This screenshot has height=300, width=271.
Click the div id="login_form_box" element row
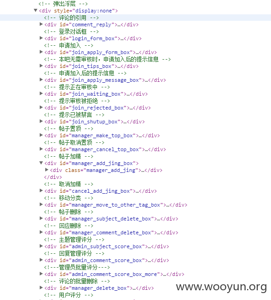(x=93, y=38)
